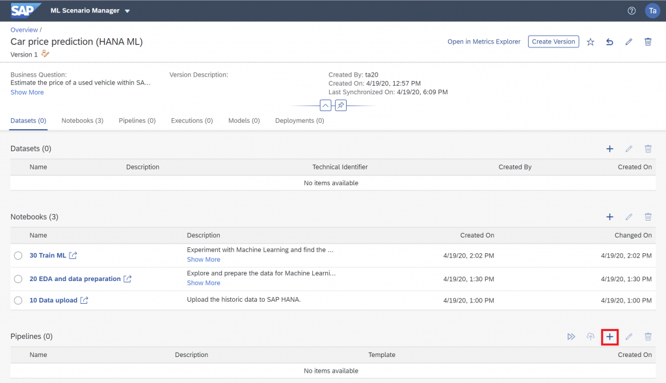Click the SAP logo
The image size is (666, 383).
[25, 10]
